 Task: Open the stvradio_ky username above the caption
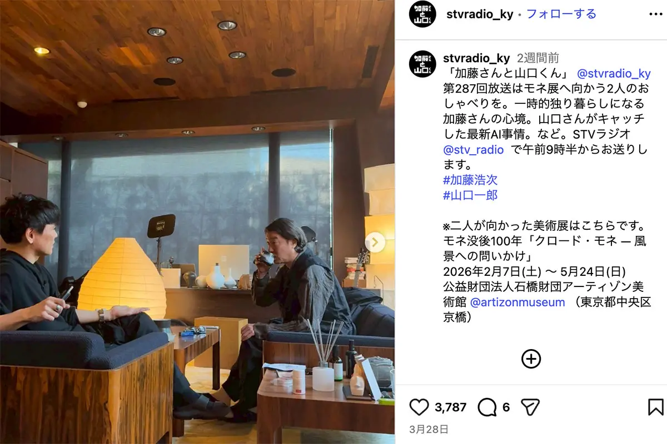[476, 58]
